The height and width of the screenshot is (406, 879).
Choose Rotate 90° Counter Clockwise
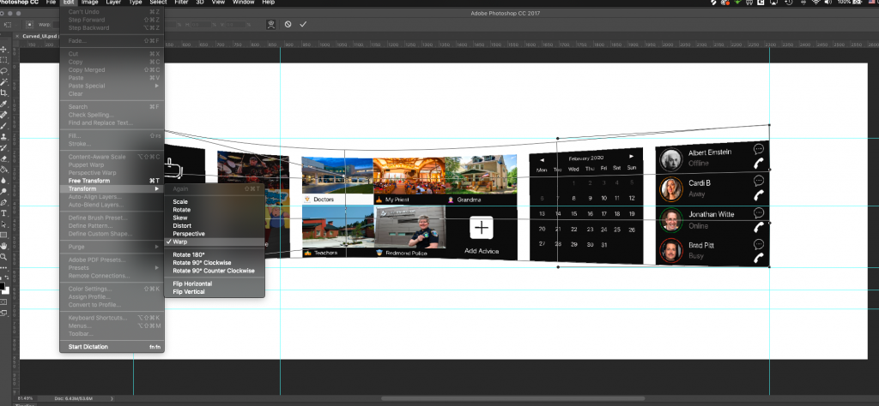pyautogui.click(x=214, y=271)
